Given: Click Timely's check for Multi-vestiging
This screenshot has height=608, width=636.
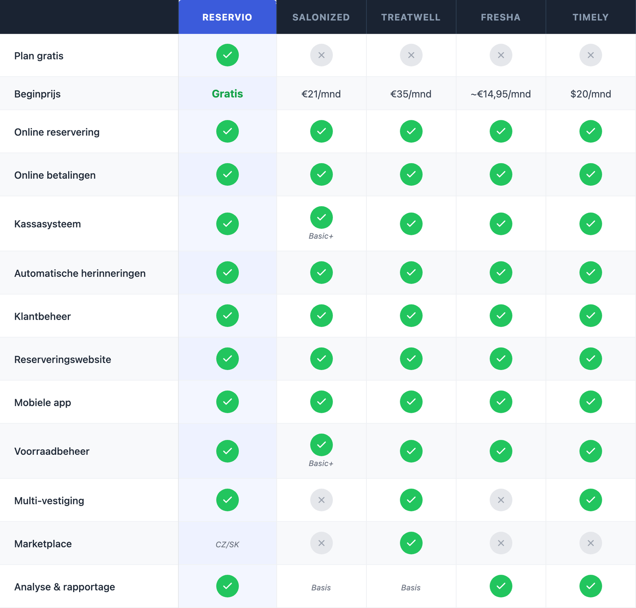Looking at the screenshot, I should tap(591, 500).
